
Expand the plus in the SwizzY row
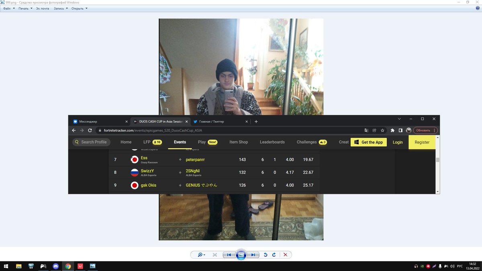click(180, 173)
